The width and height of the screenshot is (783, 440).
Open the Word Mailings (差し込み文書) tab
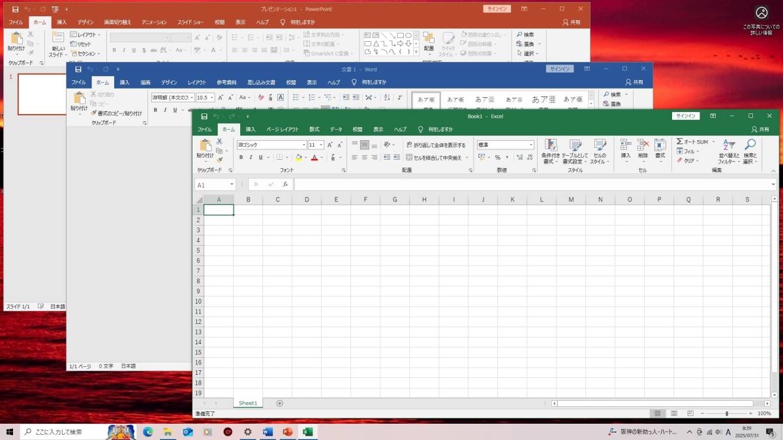(x=262, y=83)
